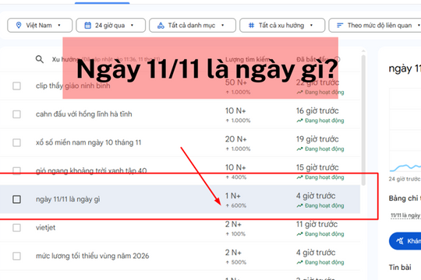Click the location pin icon beside Việt Nam

[19, 25]
